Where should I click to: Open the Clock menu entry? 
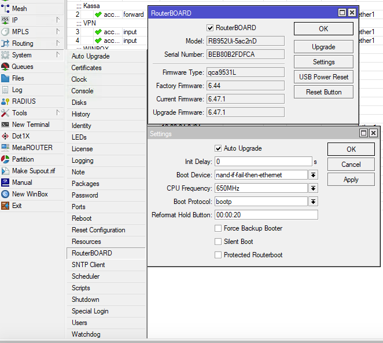coord(106,79)
